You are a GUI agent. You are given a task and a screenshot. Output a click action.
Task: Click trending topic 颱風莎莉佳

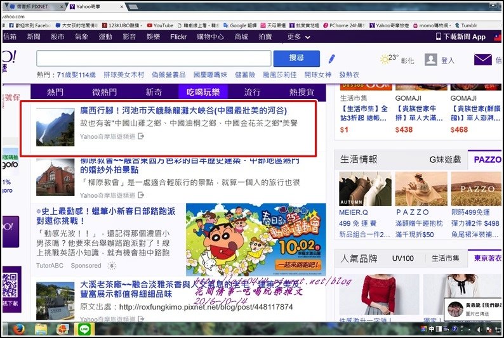pyautogui.click(x=280, y=75)
